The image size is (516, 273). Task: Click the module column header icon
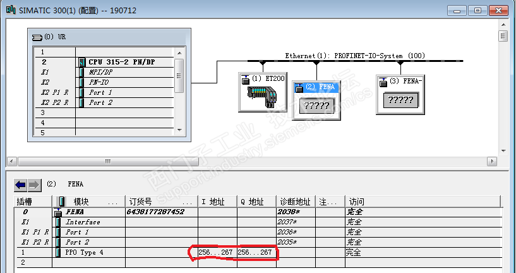pos(61,202)
